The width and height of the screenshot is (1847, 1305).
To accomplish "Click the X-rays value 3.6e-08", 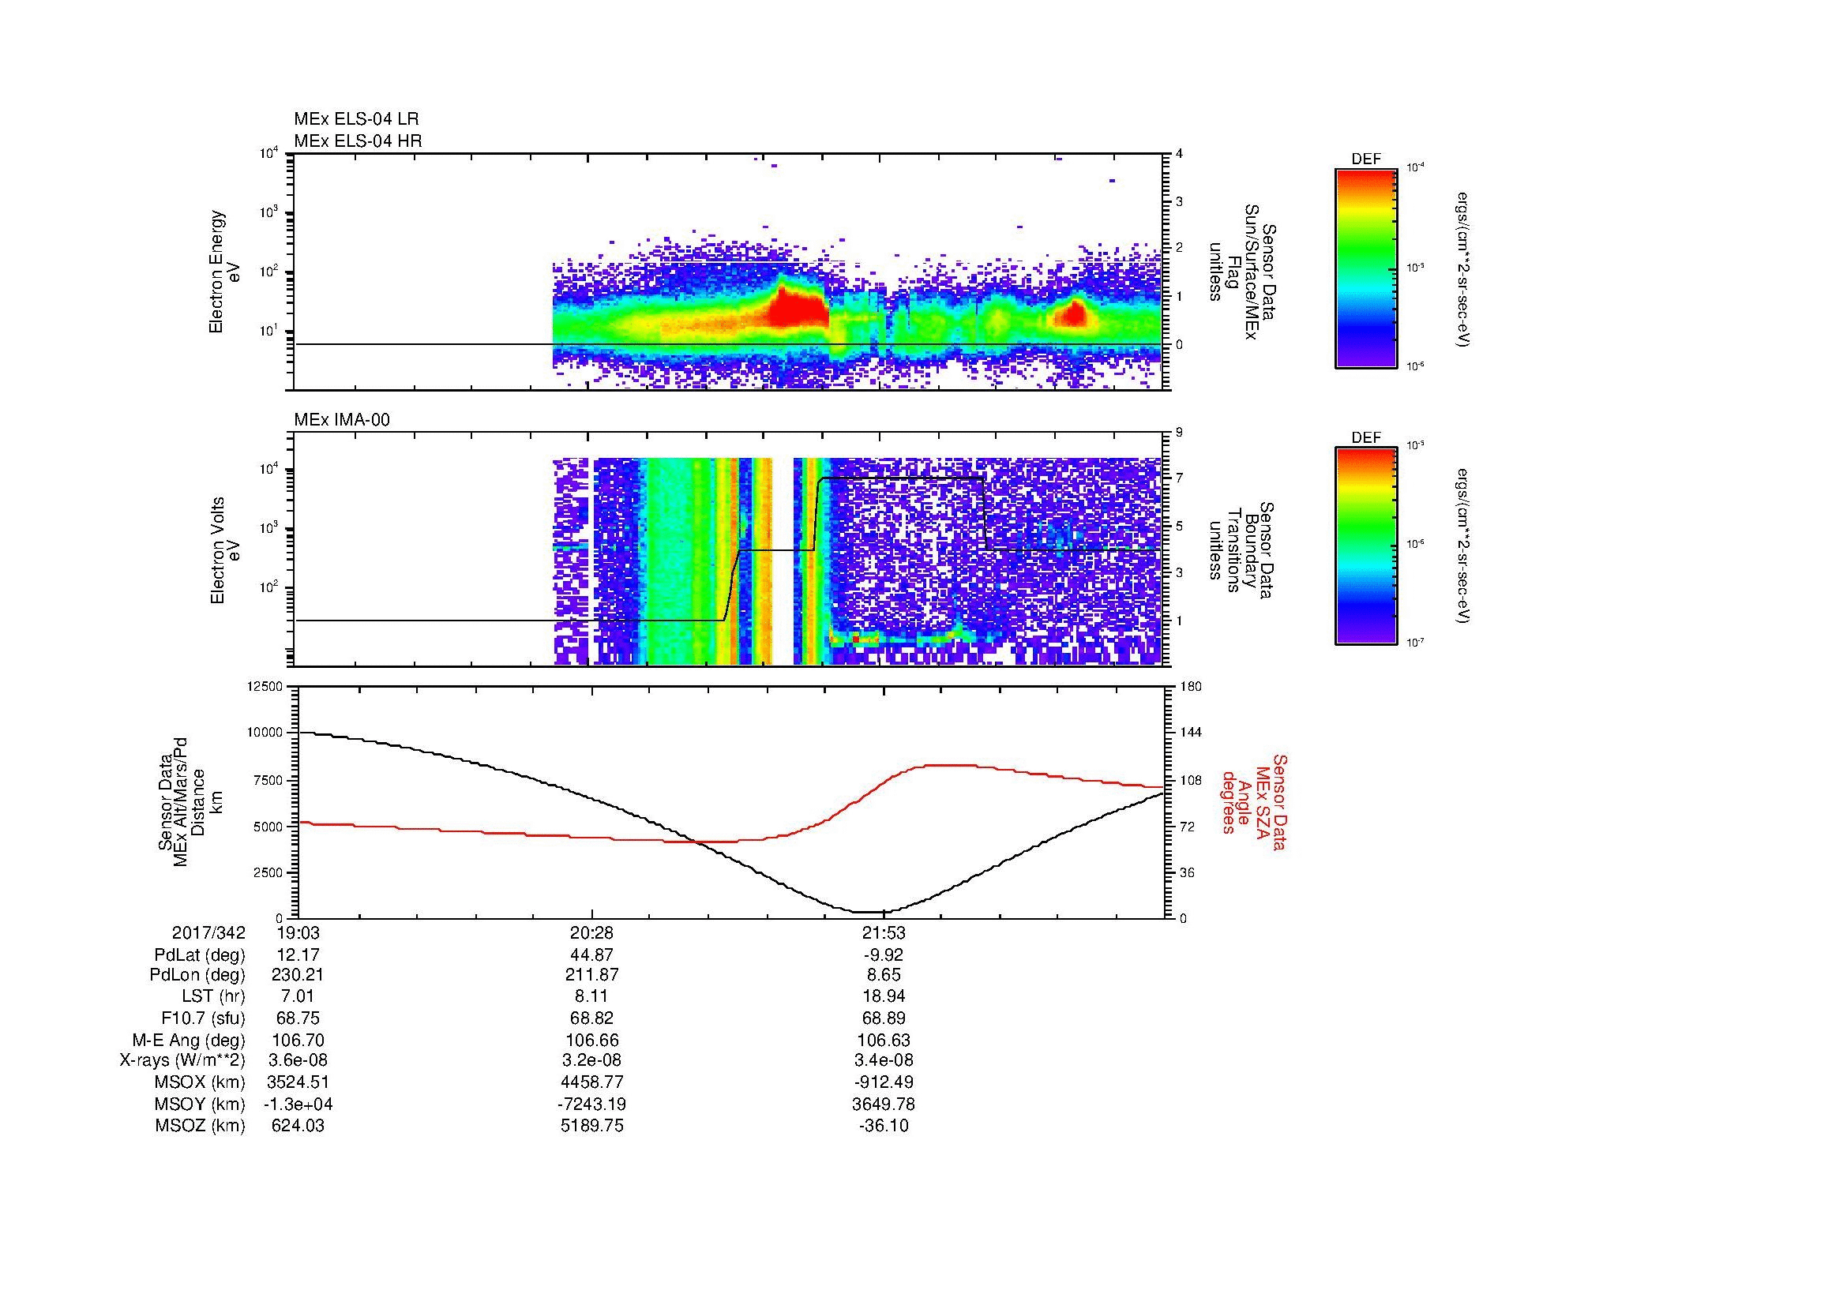I will point(298,1060).
